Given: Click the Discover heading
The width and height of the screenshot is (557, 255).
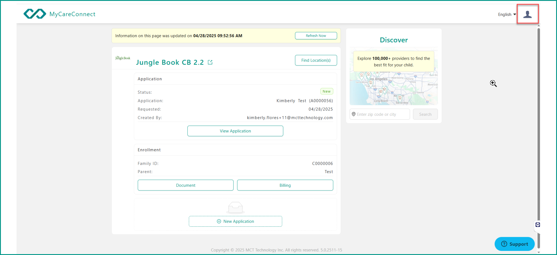Looking at the screenshot, I should 394,40.
